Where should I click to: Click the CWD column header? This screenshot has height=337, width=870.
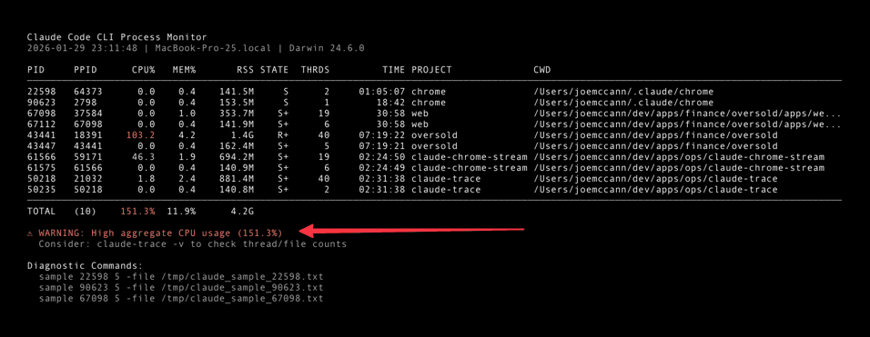[542, 70]
